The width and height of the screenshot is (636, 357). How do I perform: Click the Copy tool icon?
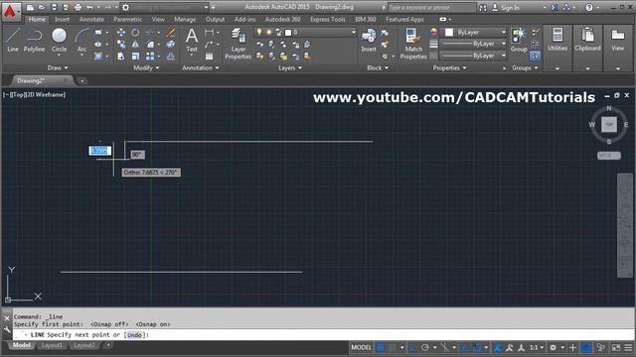(x=121, y=44)
